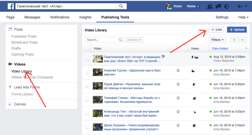
Task: Check the Юрий Дейгин video row
Action: 87,86
